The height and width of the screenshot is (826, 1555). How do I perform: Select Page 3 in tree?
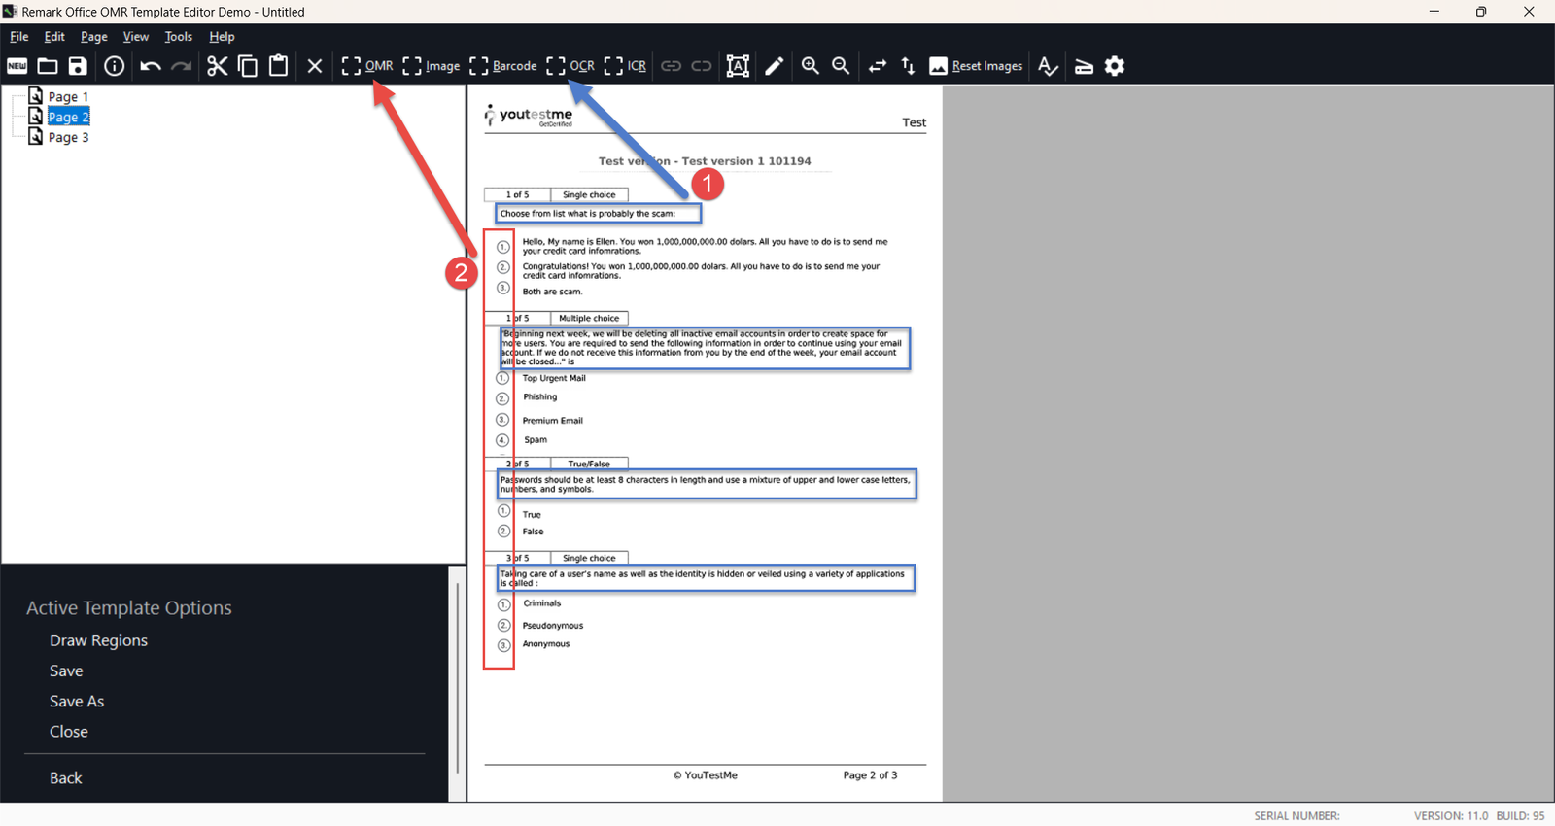click(68, 137)
